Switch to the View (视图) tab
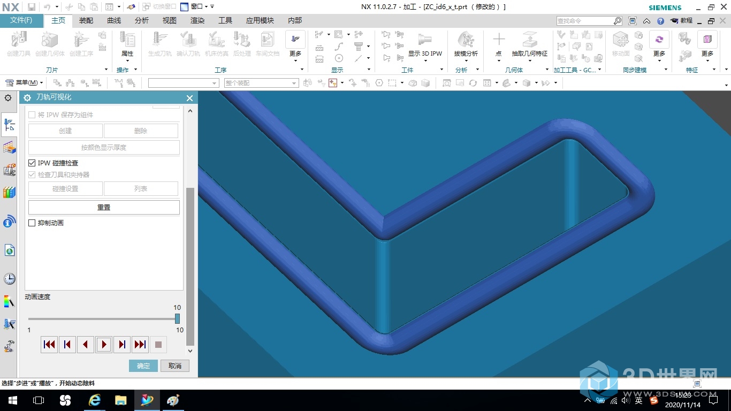 170,20
